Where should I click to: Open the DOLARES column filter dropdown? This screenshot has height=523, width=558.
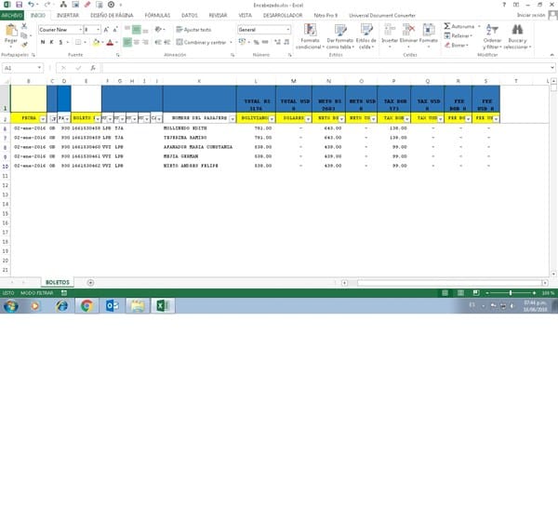(308, 118)
